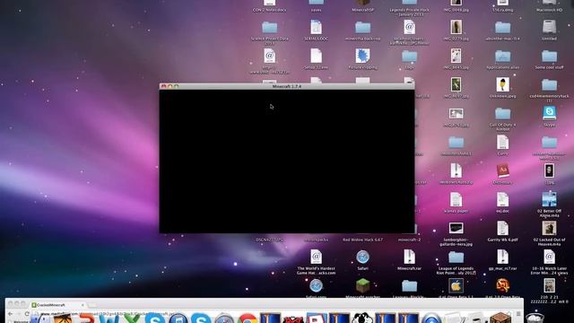Open the klanas paper document icon
574x323 pixels.
(457, 199)
